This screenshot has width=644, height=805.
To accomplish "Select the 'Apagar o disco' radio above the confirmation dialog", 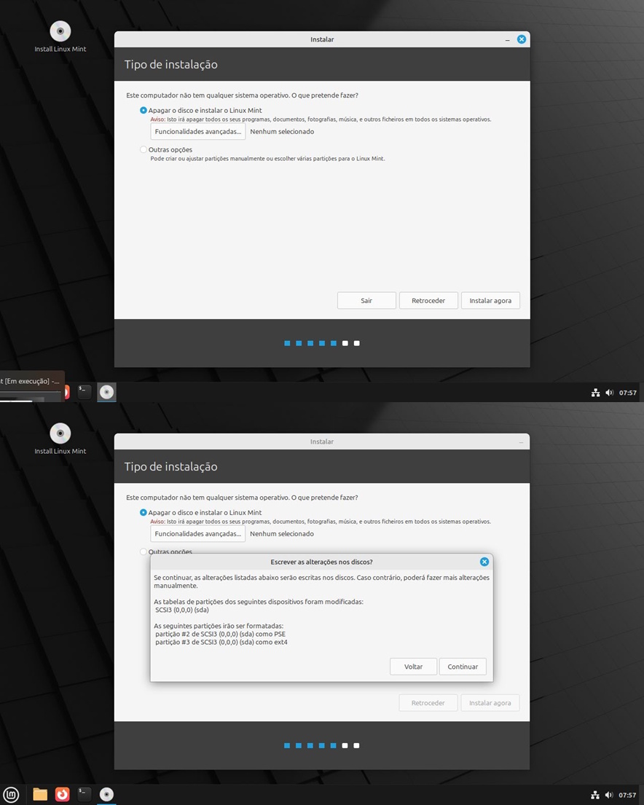I will 144,513.
